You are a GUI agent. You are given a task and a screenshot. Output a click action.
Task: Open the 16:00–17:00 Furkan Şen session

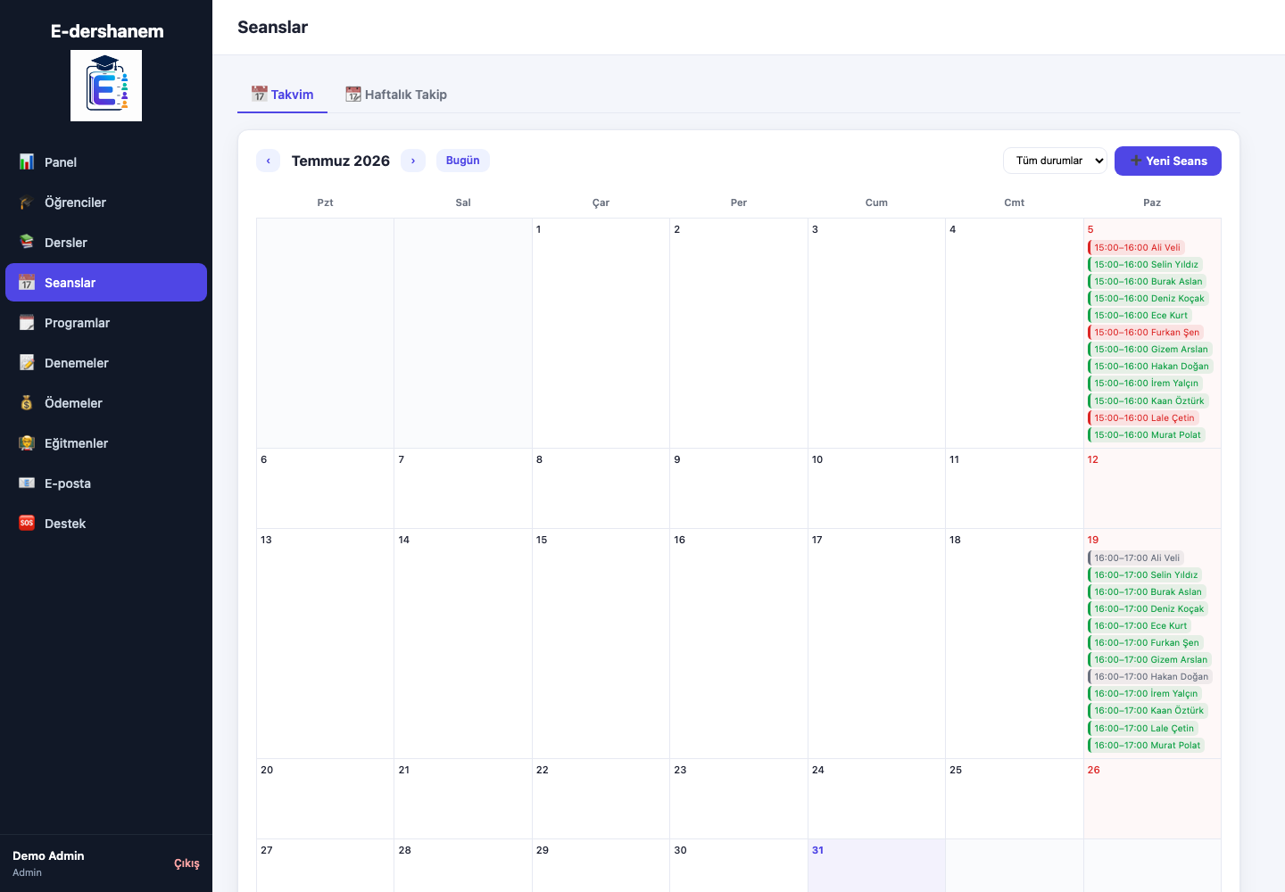(1146, 643)
